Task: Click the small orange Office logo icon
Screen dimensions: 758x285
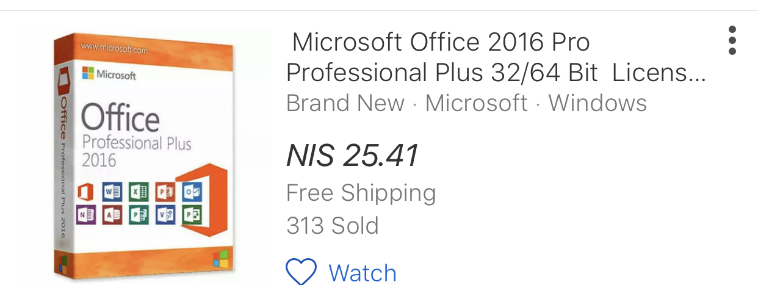Action: click(x=87, y=192)
